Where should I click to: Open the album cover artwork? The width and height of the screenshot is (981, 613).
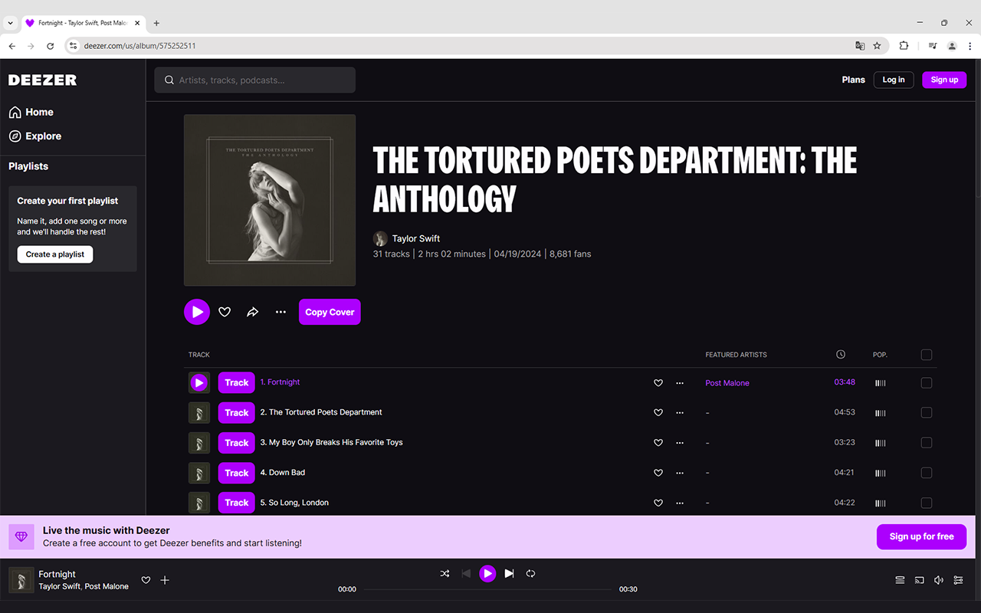click(270, 200)
